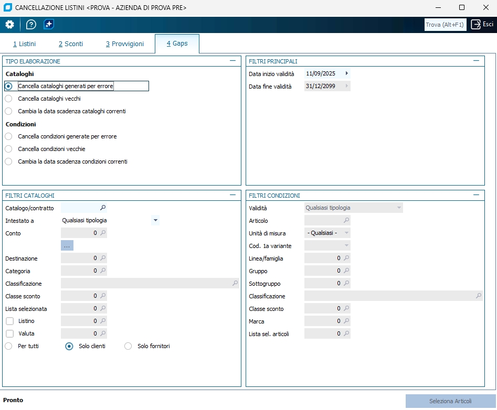Expand the Intestato a dropdown
The image size is (497, 410).
tap(155, 221)
